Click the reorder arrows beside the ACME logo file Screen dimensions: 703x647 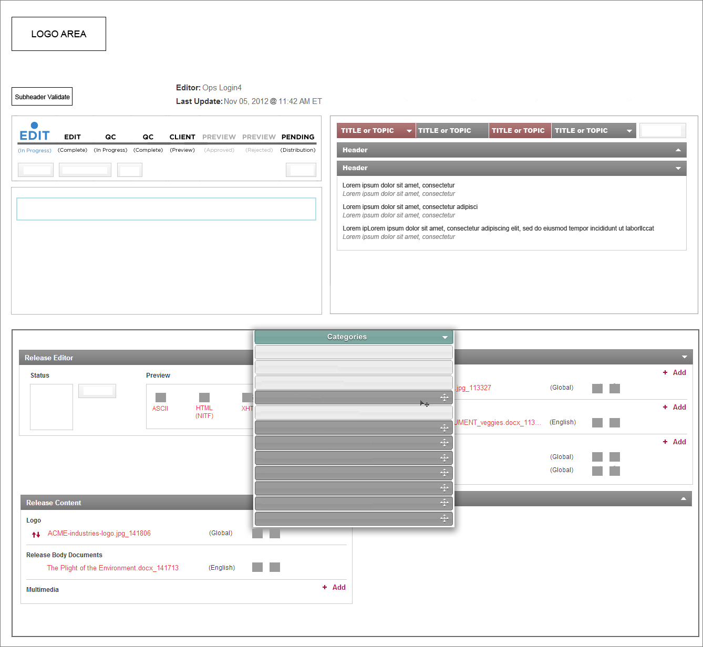click(36, 535)
